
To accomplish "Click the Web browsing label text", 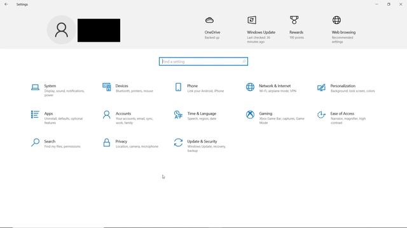I will (343, 32).
